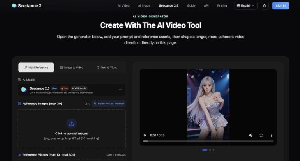Click the upload arrow icon

click(x=72, y=124)
